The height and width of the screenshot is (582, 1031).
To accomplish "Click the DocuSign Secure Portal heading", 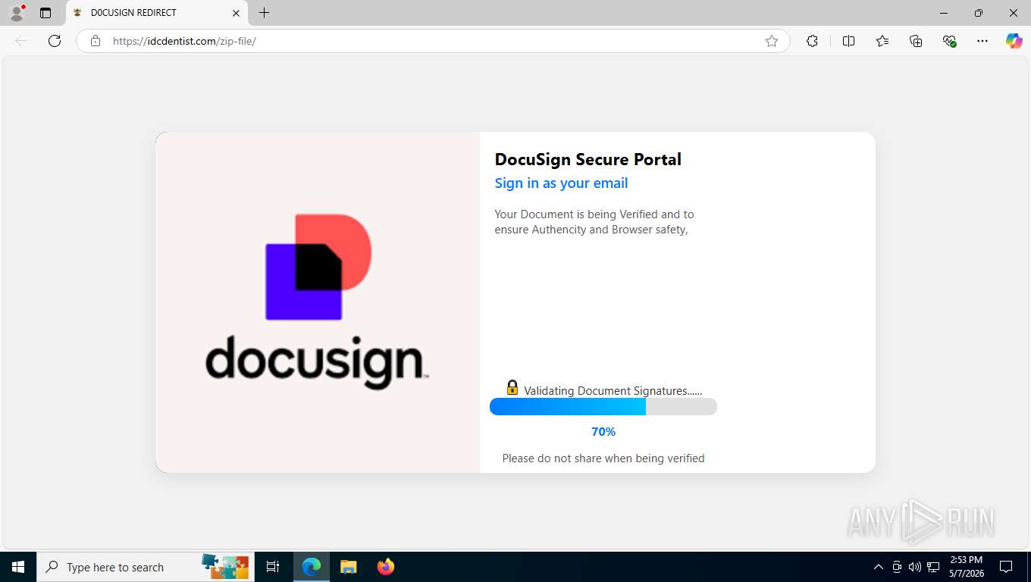I will 588,159.
